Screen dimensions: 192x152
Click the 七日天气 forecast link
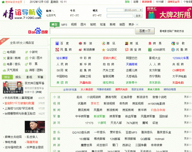[51, 15]
